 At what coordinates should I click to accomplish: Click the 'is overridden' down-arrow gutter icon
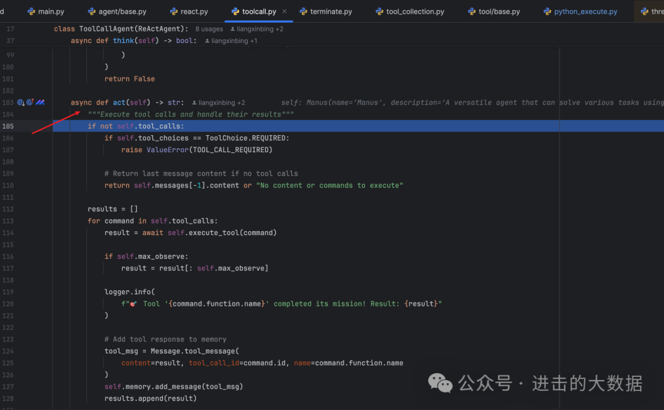21,102
